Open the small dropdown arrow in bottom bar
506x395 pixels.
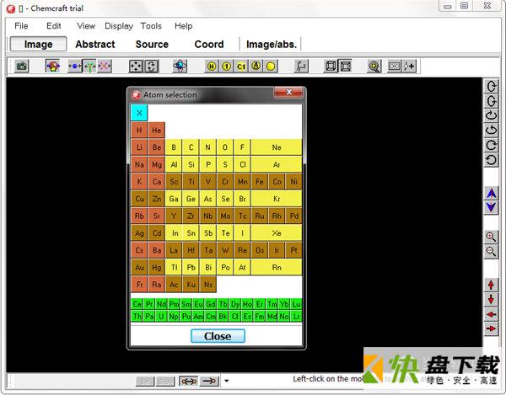click(x=227, y=382)
